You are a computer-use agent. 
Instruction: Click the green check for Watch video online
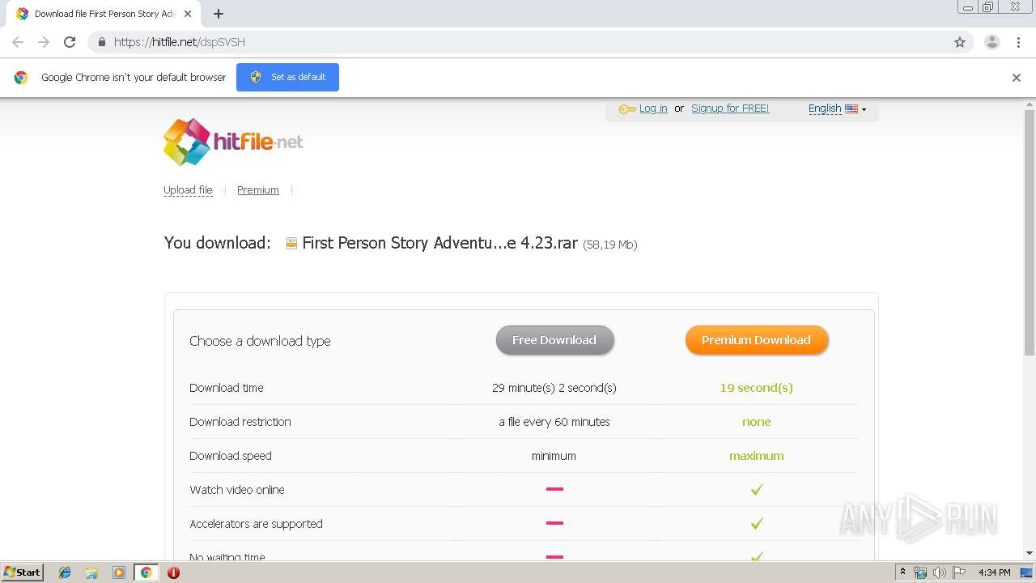pos(757,490)
